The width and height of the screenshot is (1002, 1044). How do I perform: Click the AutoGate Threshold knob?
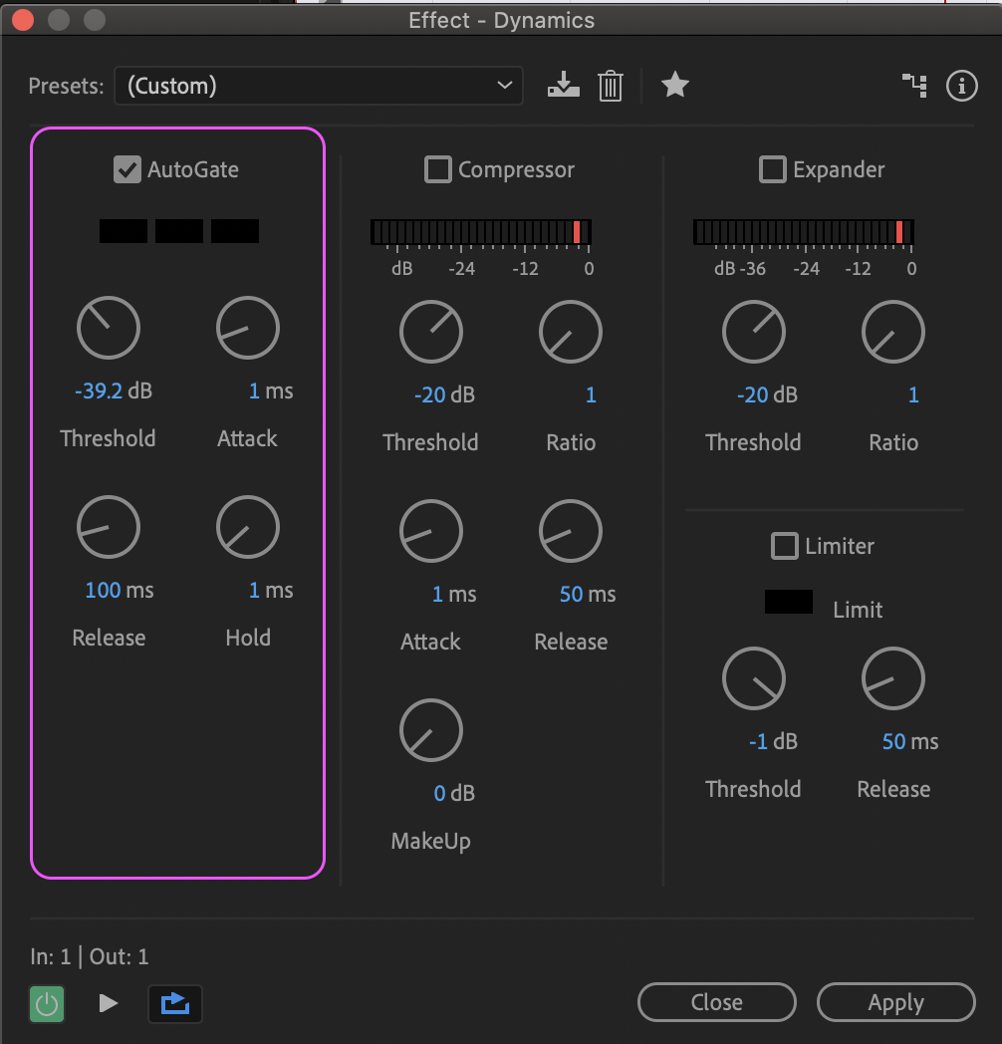[109, 328]
